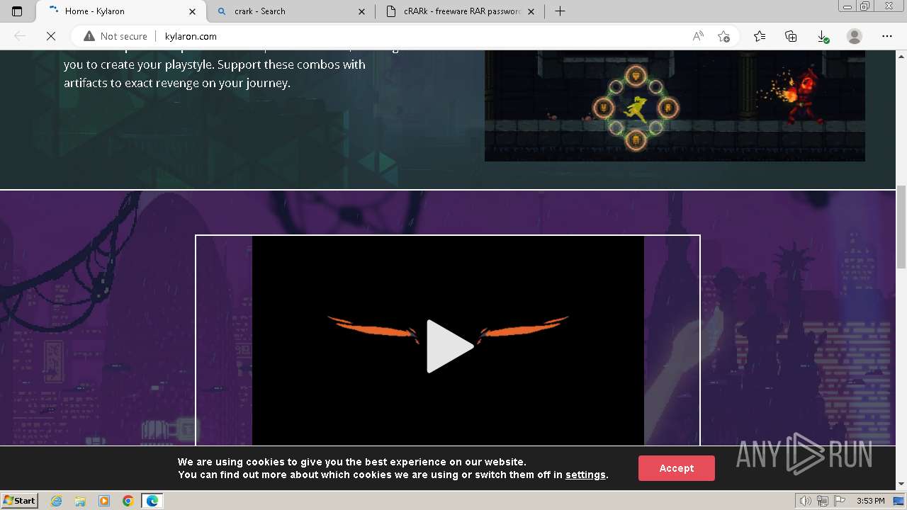
Task: Click the Not secure site info indicator
Action: coord(116,36)
